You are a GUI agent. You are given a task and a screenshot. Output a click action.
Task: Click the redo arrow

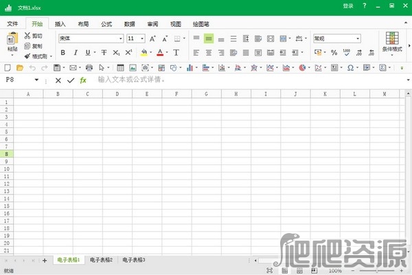click(45, 68)
